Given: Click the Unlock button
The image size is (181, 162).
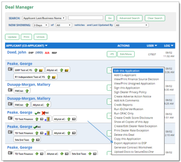Looking at the screenshot, I should point(40,37).
